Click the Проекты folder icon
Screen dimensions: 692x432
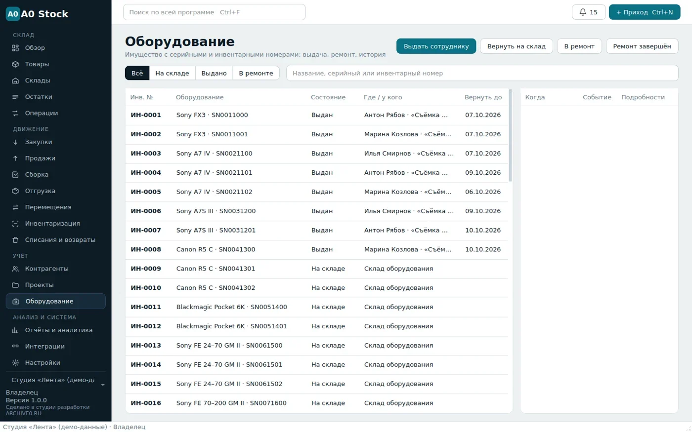pyautogui.click(x=15, y=285)
